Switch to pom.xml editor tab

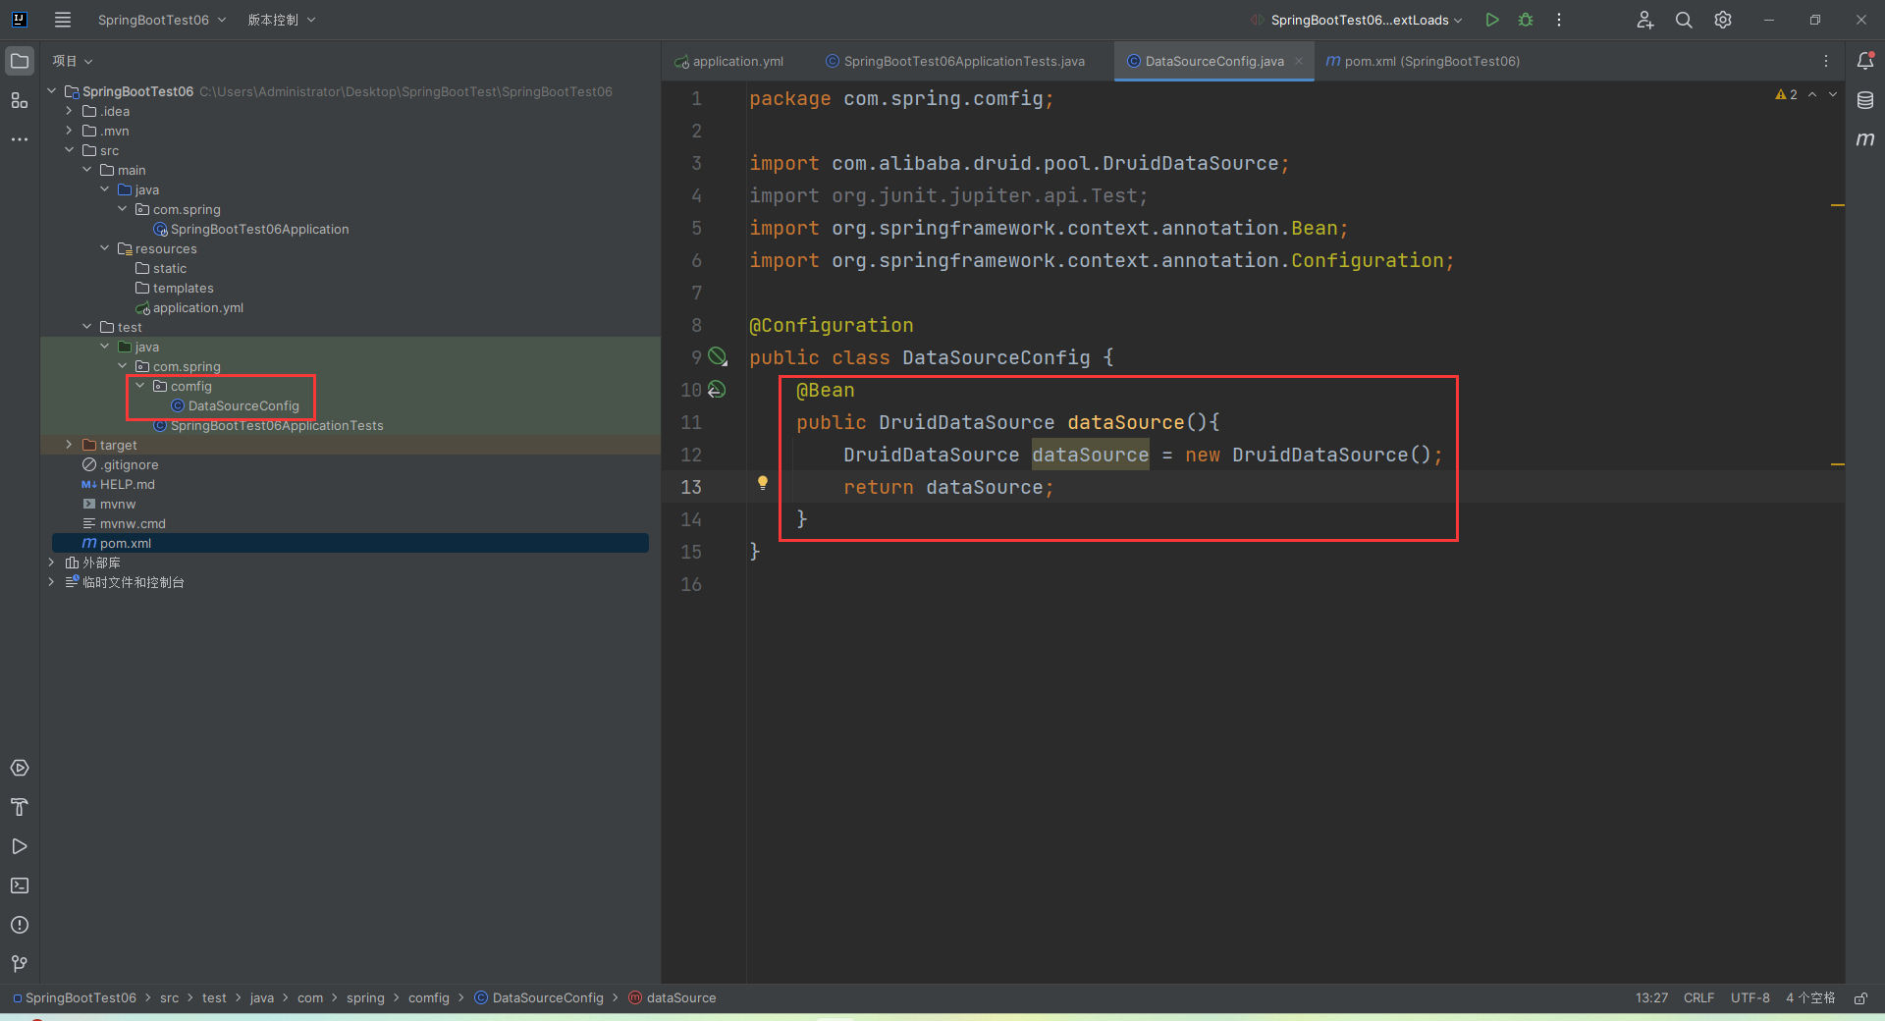pos(1423,61)
